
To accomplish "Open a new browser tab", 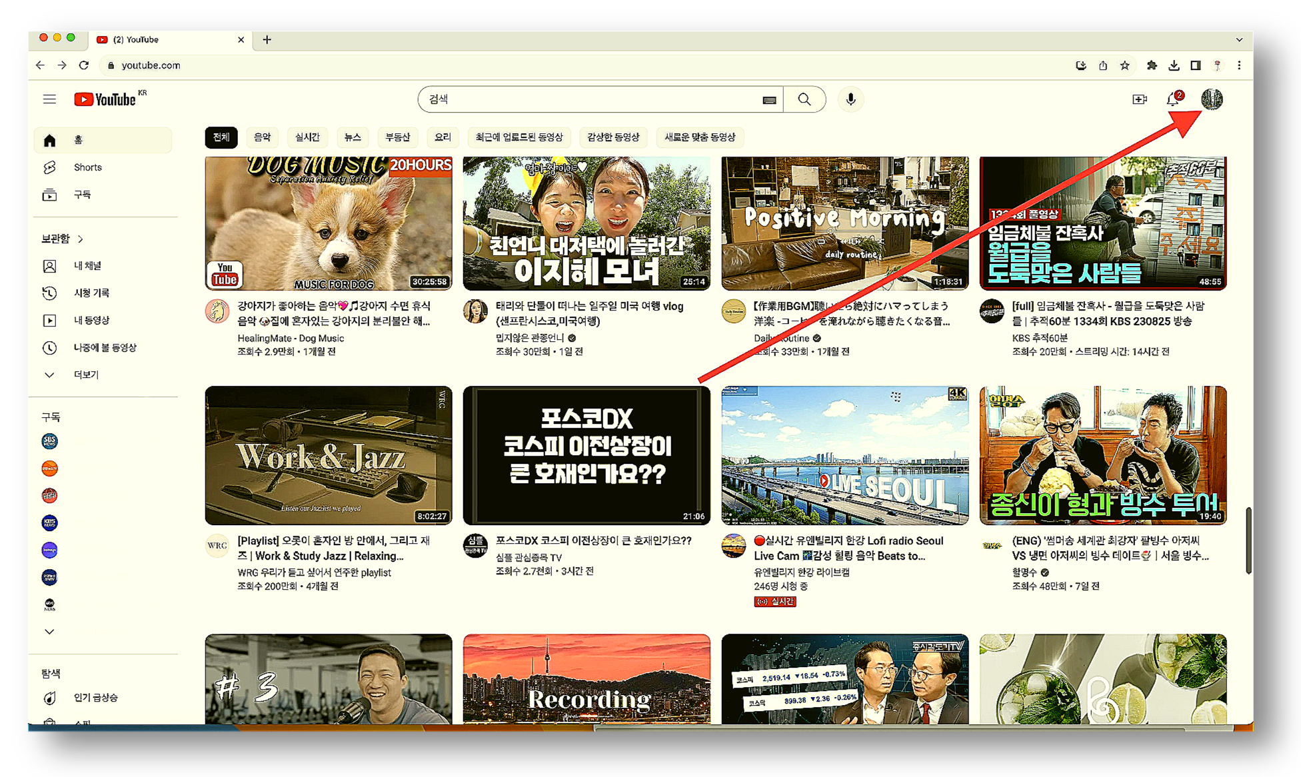I will (x=267, y=39).
